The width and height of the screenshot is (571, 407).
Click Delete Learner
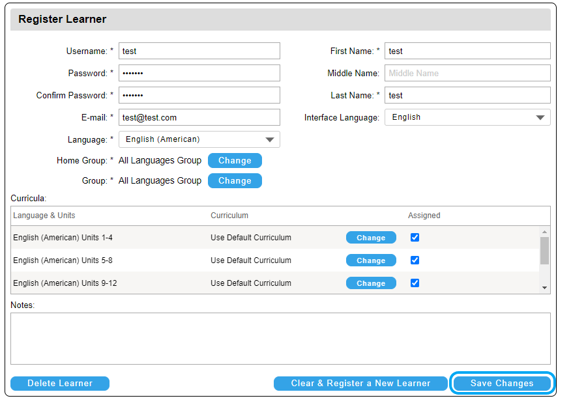tap(59, 384)
